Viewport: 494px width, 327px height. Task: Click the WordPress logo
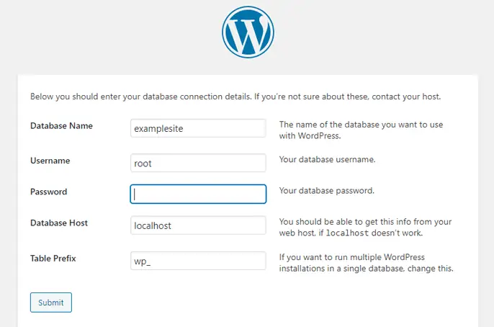[x=248, y=32]
